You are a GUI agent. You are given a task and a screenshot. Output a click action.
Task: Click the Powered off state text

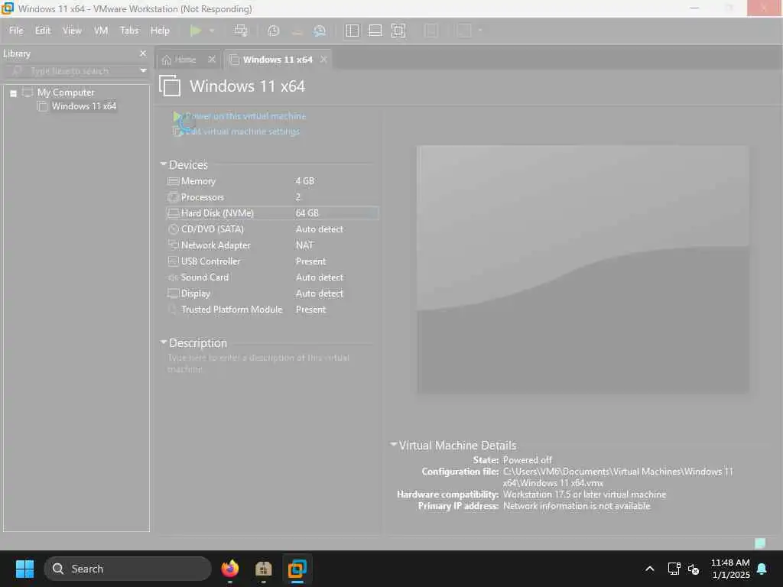pyautogui.click(x=528, y=459)
